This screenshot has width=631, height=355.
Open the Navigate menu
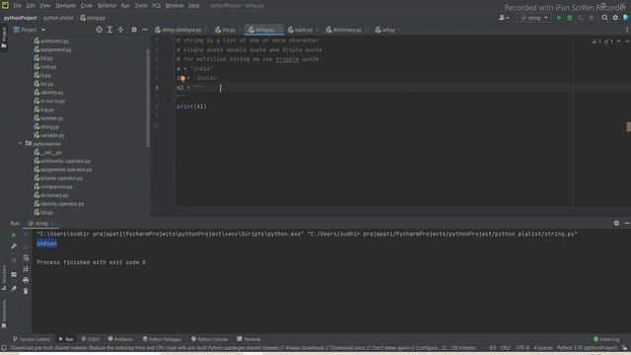(66, 6)
